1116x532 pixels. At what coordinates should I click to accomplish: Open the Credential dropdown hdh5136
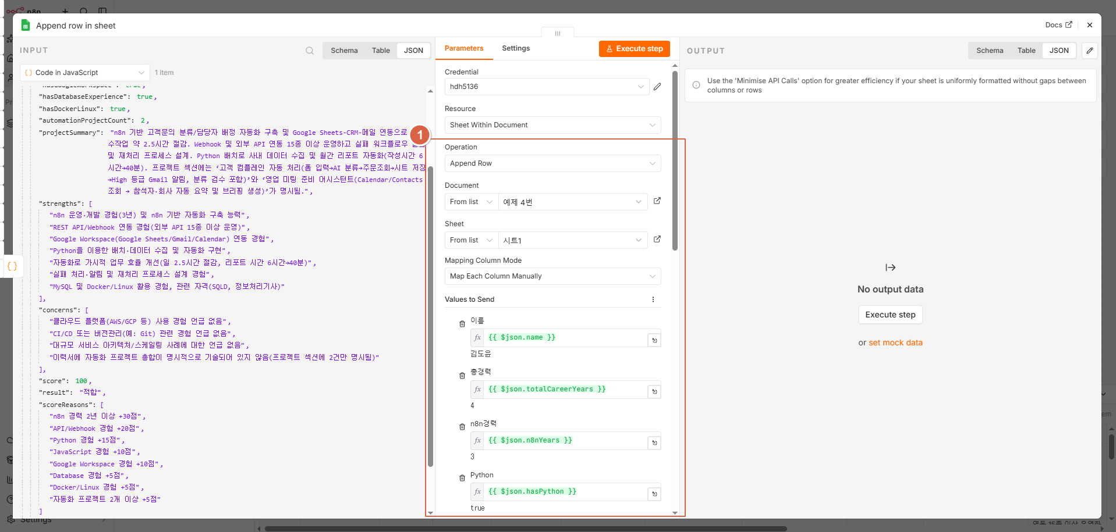(547, 87)
